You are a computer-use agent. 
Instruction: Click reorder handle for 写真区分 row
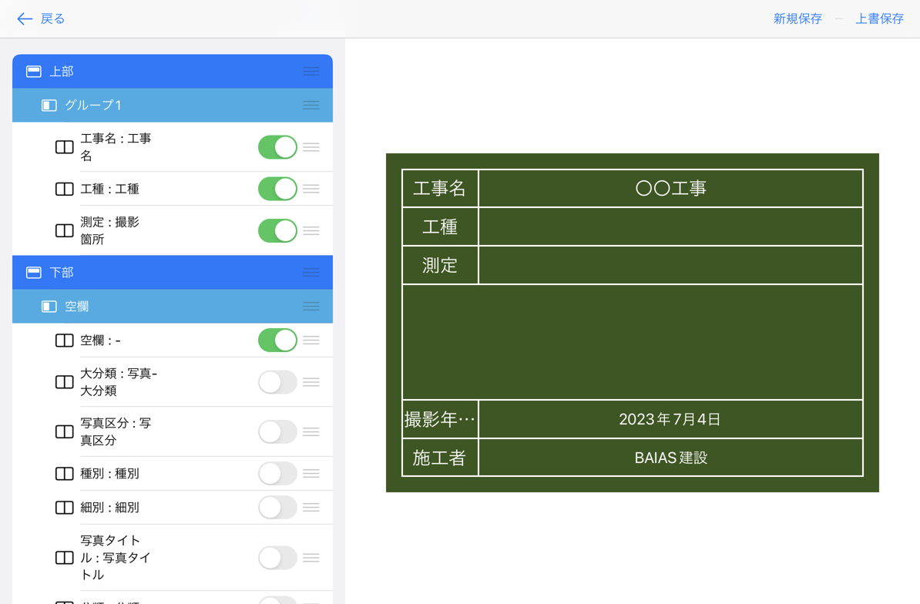[311, 431]
